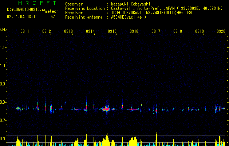Click the 0318 time marker
The height and width of the screenshot is (146, 229).
point(178,31)
